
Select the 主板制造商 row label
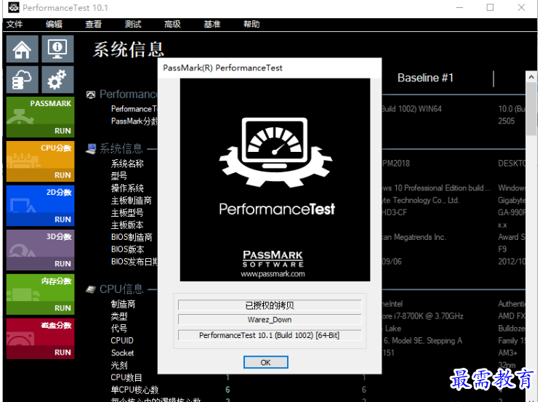click(x=132, y=201)
